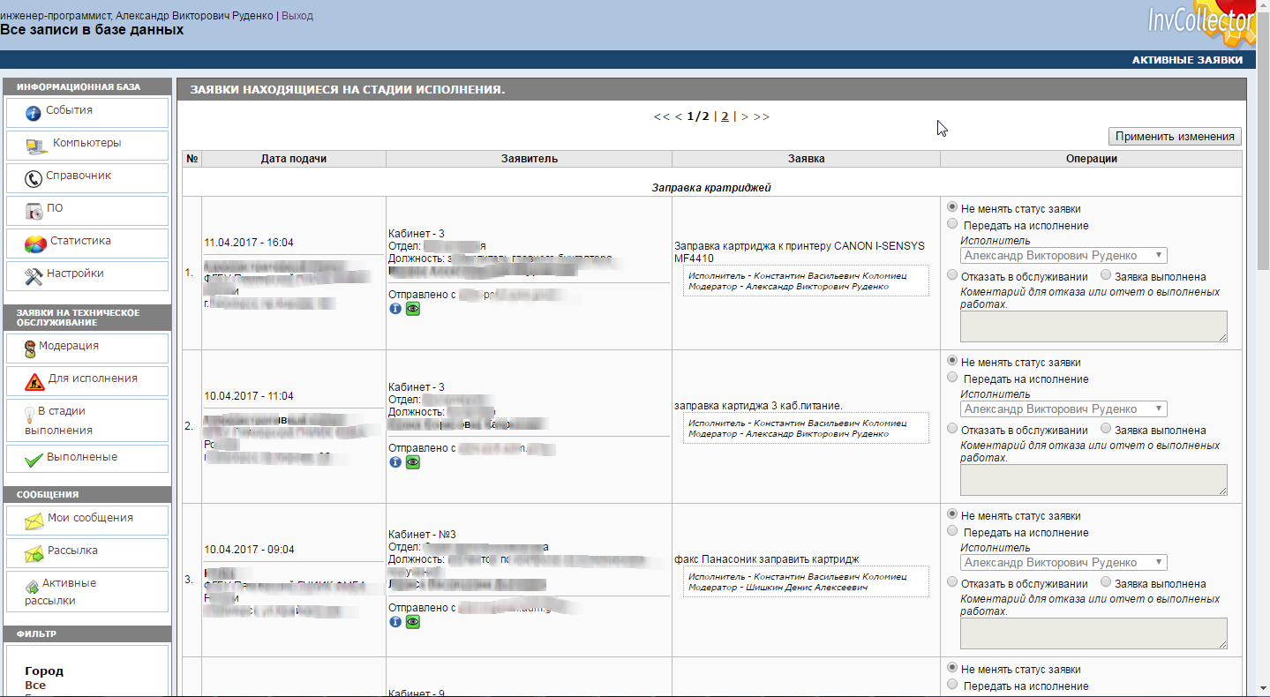The height and width of the screenshot is (697, 1270).
Task: Open Настройки tools icon
Action: pyautogui.click(x=34, y=276)
